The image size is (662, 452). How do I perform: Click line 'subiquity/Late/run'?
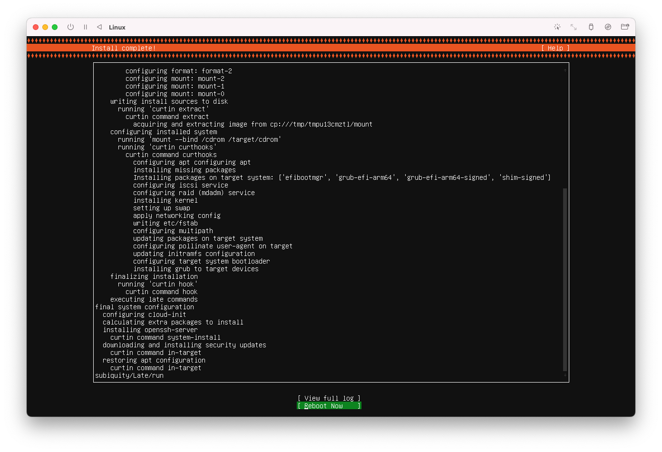129,375
